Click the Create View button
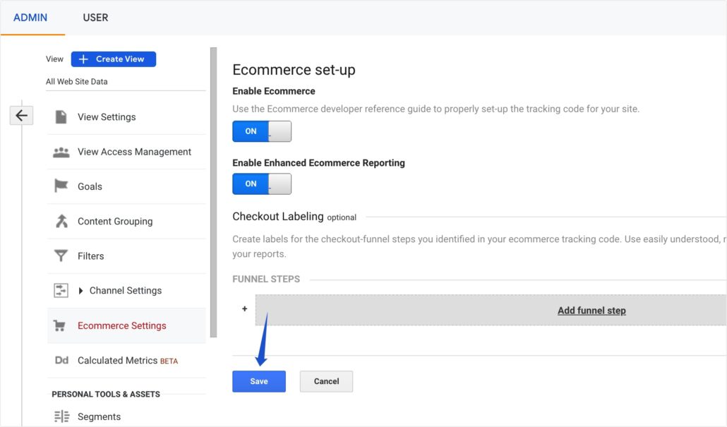This screenshot has height=427, width=727. click(114, 59)
